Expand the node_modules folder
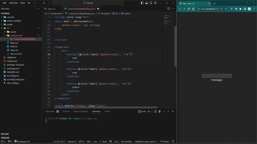 point(14,21)
